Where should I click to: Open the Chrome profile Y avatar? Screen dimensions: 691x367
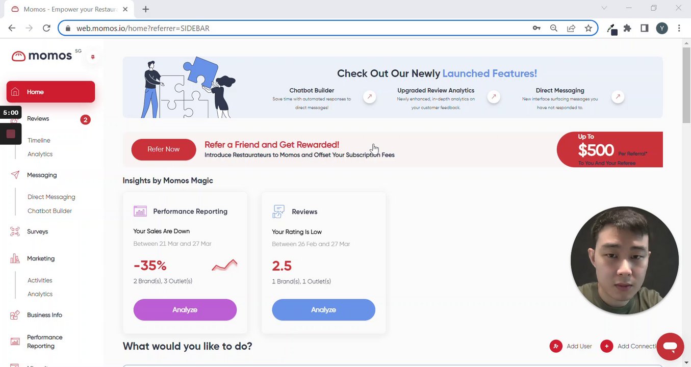tap(662, 28)
